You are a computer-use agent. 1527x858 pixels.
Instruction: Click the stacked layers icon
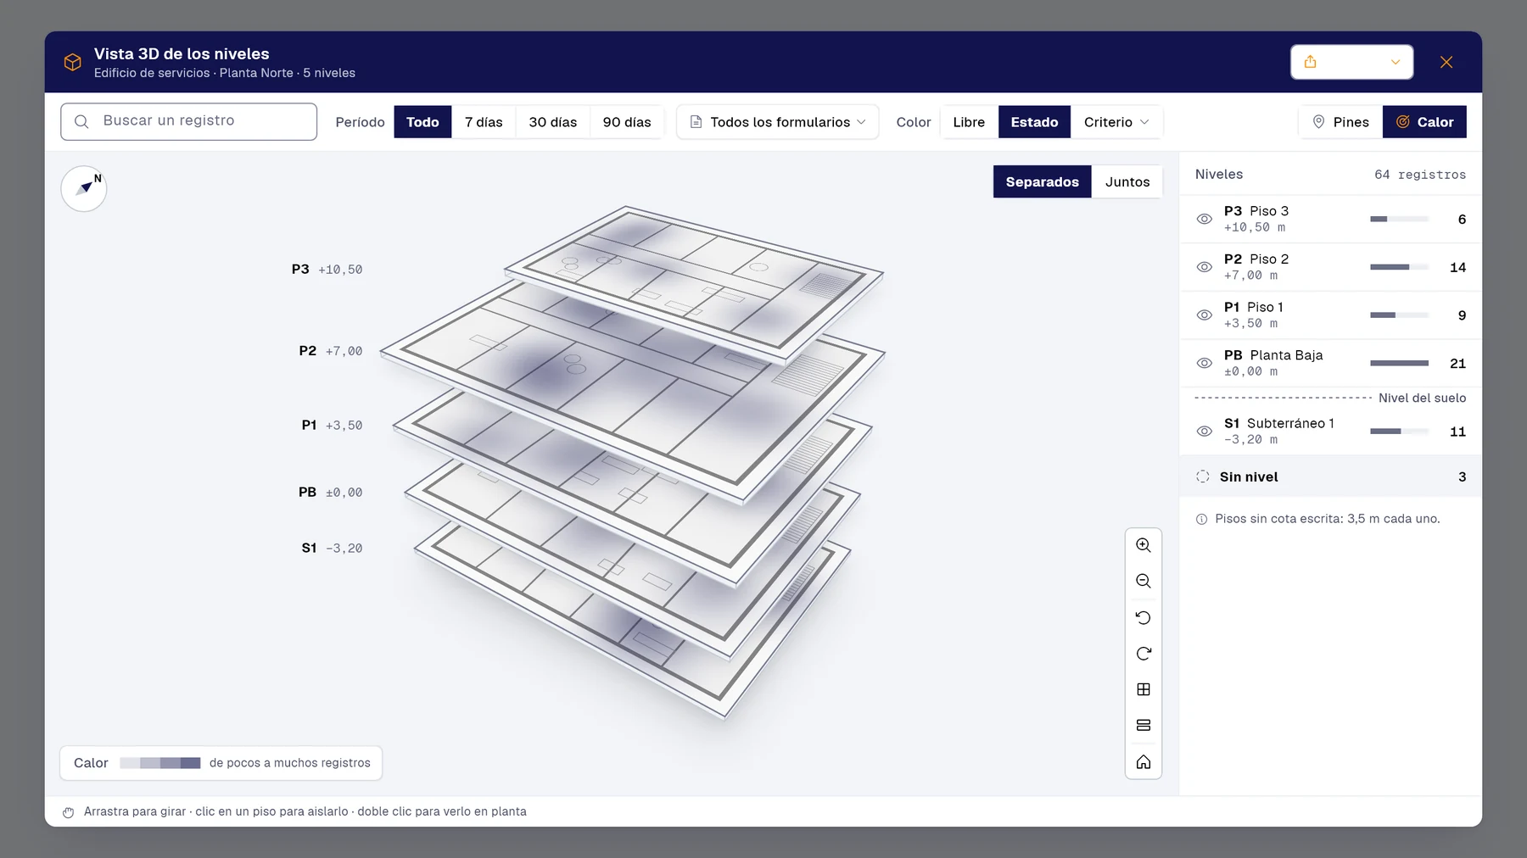click(x=1144, y=726)
